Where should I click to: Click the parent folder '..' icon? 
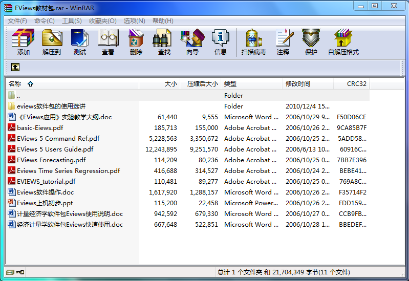tap(11, 95)
